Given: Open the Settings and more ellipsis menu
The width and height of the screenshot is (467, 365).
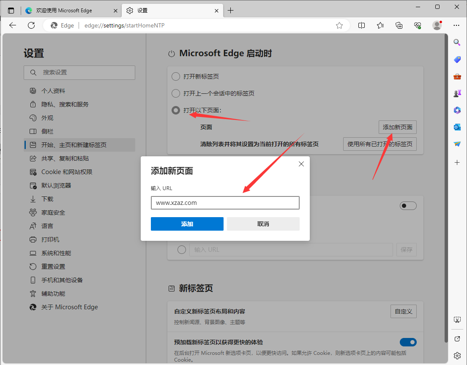Looking at the screenshot, I should point(456,26).
